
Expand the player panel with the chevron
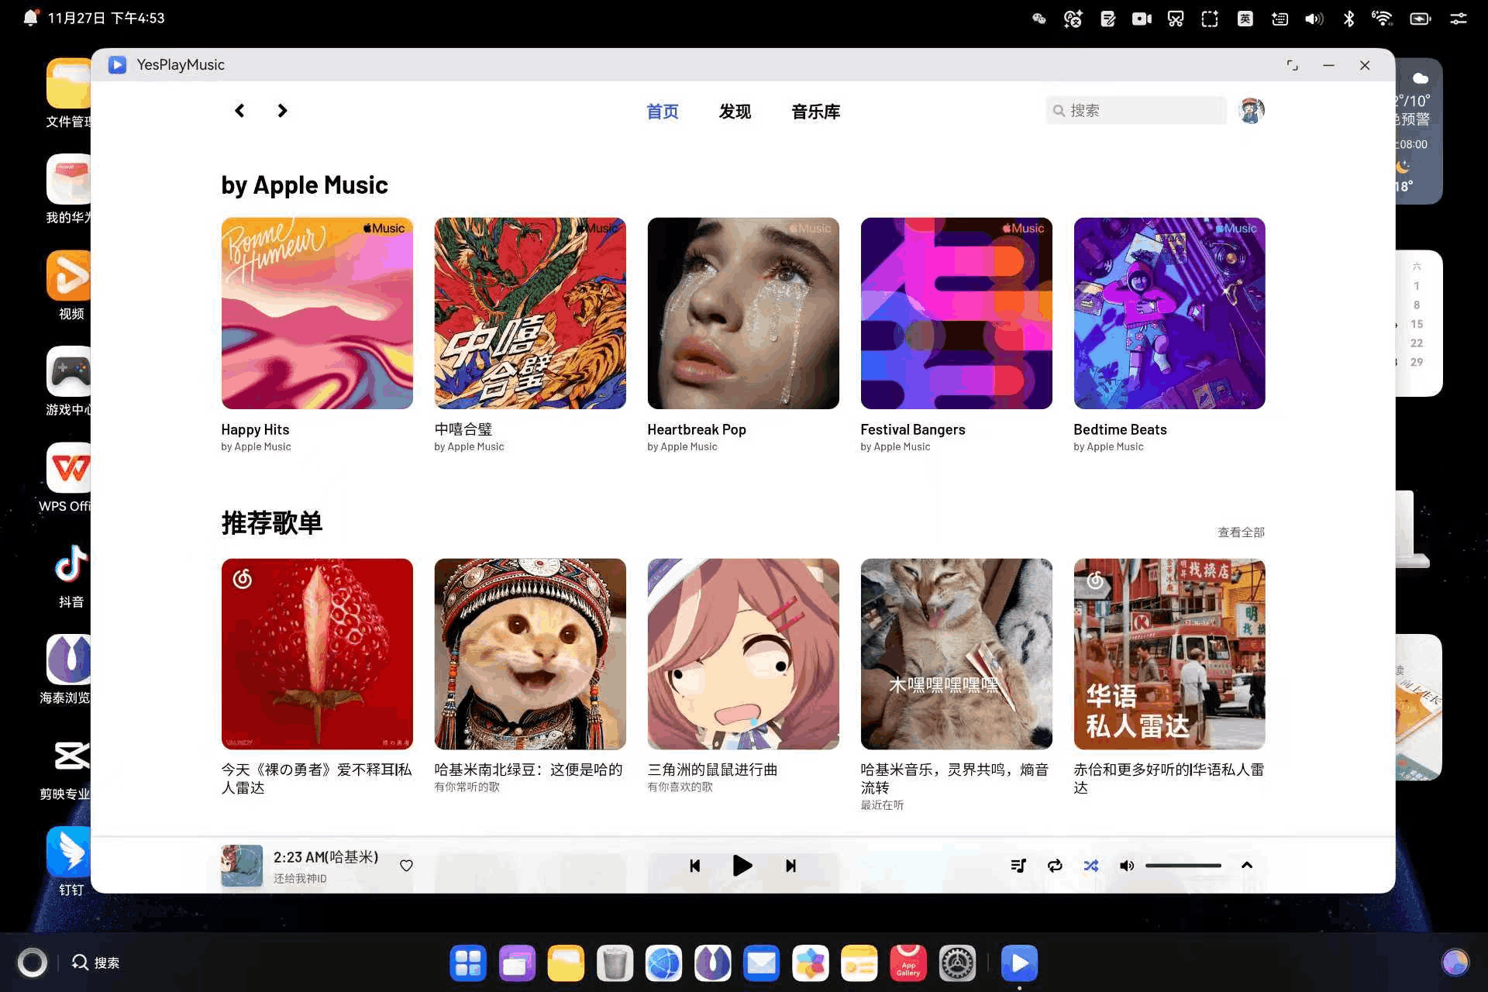point(1246,866)
